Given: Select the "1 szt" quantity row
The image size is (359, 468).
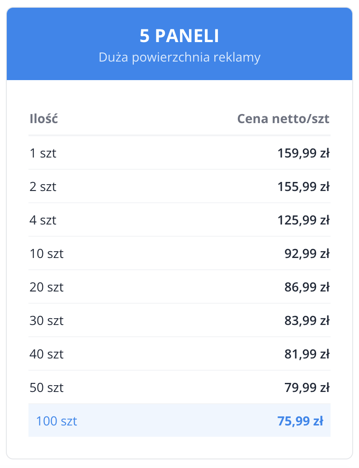Looking at the screenshot, I should point(43,153).
